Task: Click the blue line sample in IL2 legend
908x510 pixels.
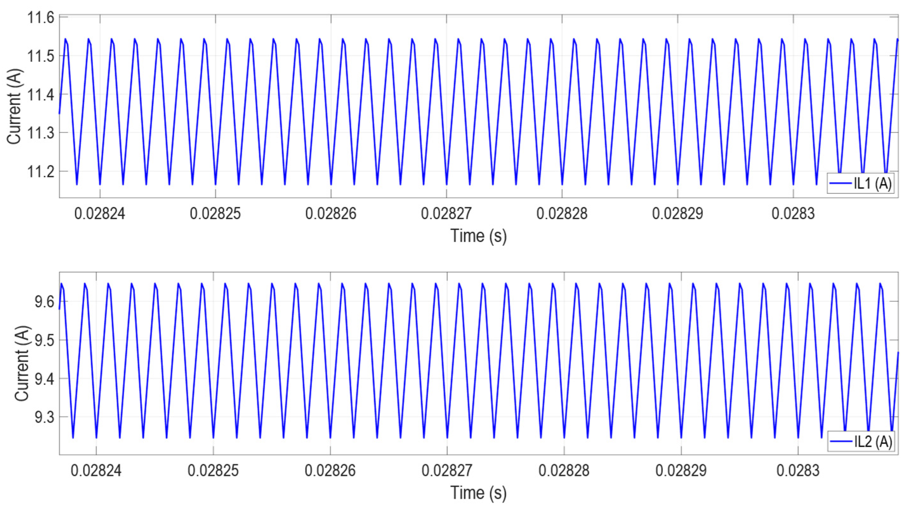Action: click(841, 441)
